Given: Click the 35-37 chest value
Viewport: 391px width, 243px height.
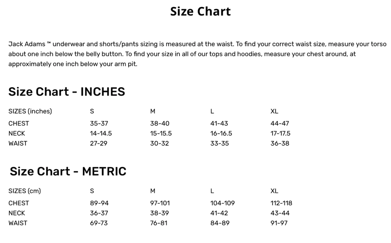Looking at the screenshot, I should [x=99, y=123].
